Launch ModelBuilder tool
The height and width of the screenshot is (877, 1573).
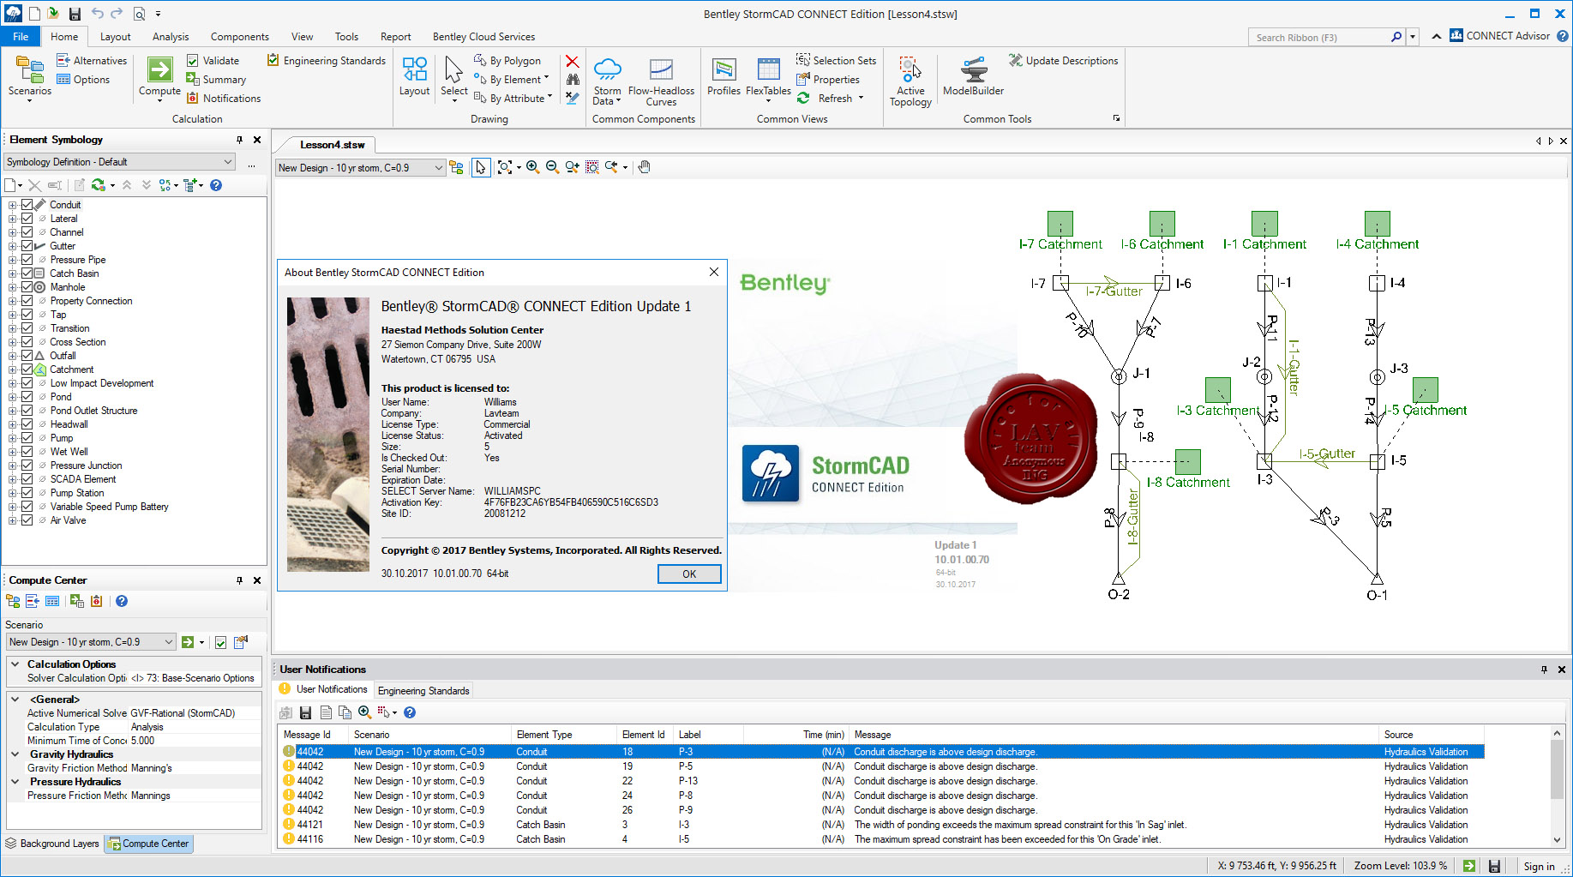click(x=973, y=77)
